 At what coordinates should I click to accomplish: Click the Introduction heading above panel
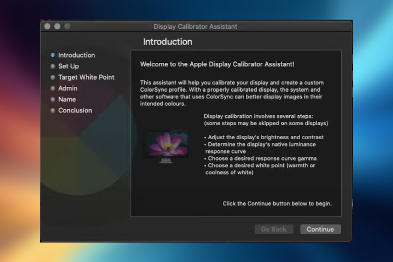click(168, 42)
